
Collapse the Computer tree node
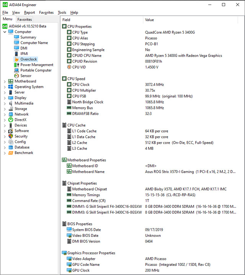tap(5, 32)
